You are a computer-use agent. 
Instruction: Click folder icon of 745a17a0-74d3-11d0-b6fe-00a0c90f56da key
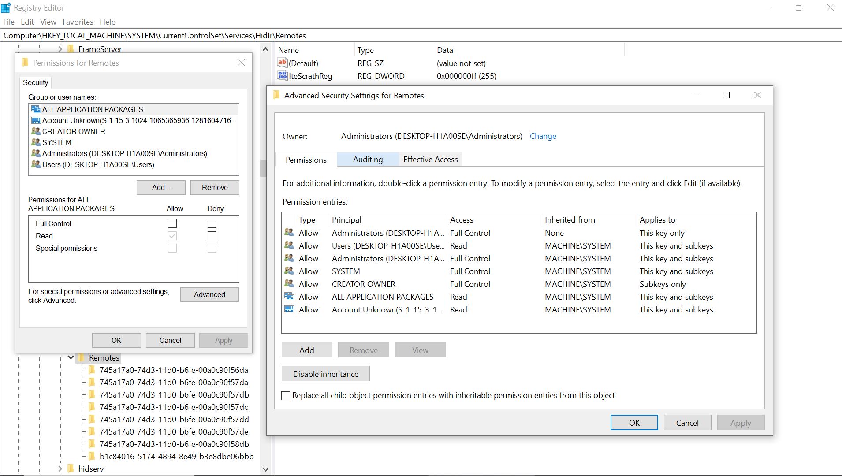pos(92,370)
